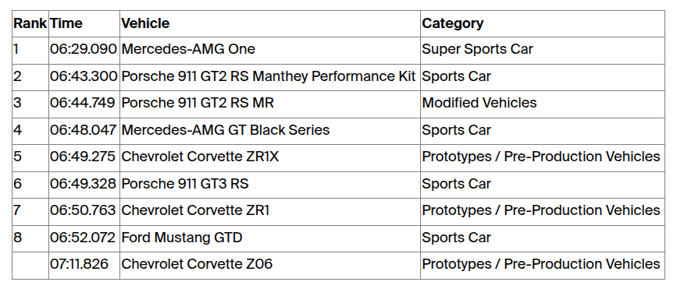The height and width of the screenshot is (289, 677).
Task: Click the Rank column header
Action: [x=30, y=23]
